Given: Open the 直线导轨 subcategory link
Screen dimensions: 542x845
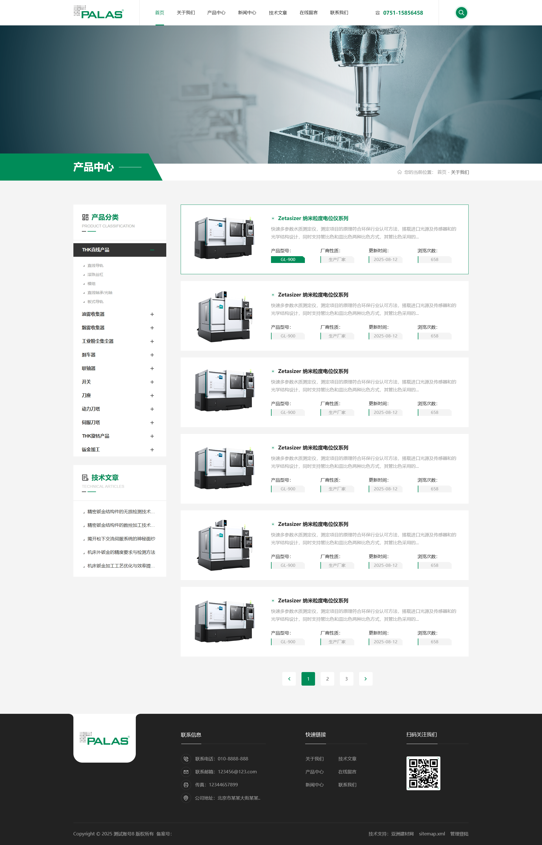Looking at the screenshot, I should pos(95,265).
